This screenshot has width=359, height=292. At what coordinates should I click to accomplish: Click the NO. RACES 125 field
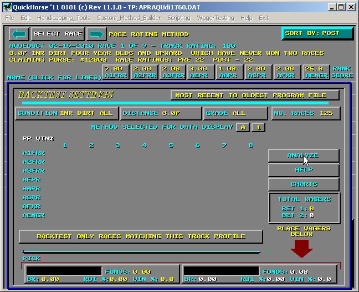pyautogui.click(x=306, y=113)
